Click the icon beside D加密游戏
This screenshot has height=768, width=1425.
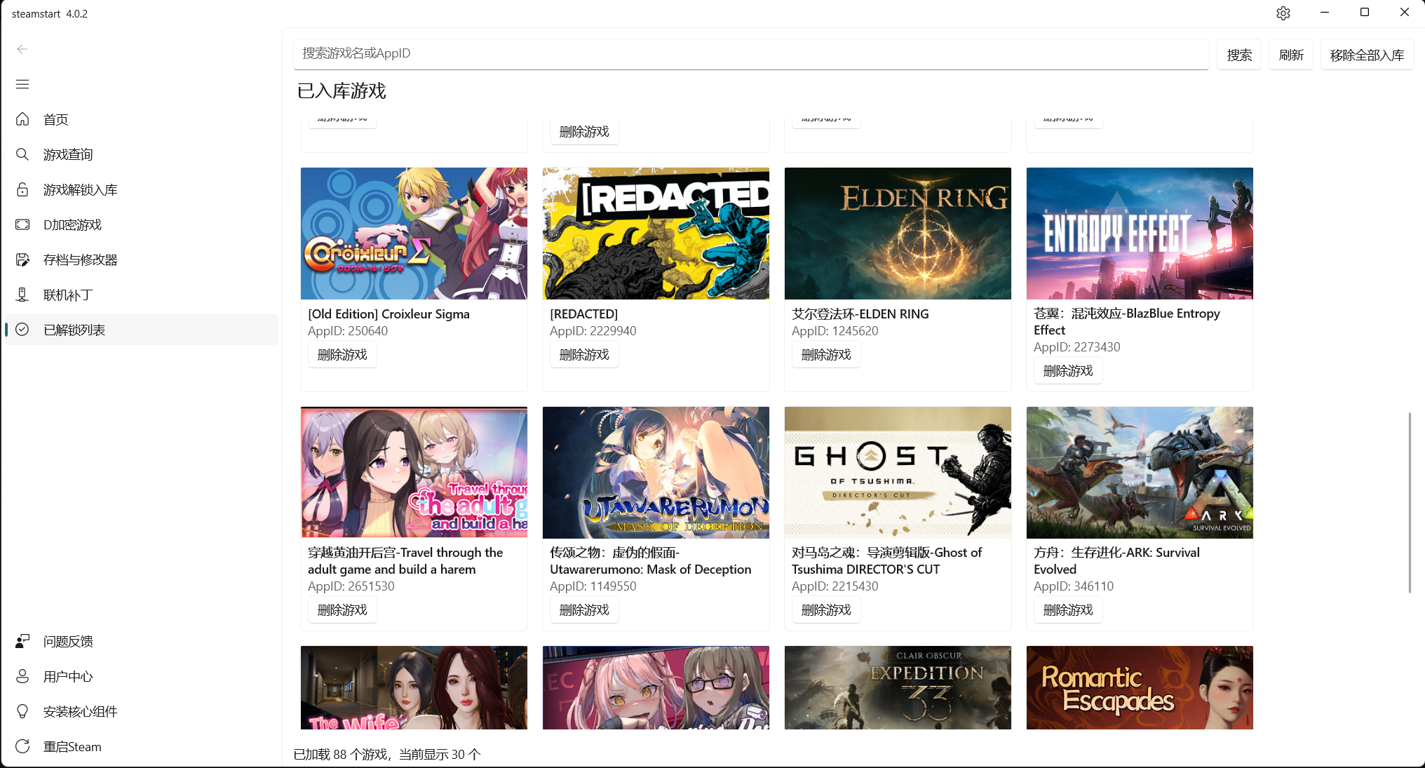(22, 224)
